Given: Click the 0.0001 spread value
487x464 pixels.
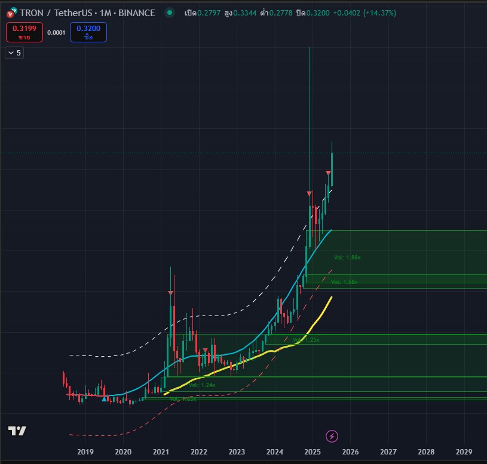Looking at the screenshot, I should click(x=56, y=33).
